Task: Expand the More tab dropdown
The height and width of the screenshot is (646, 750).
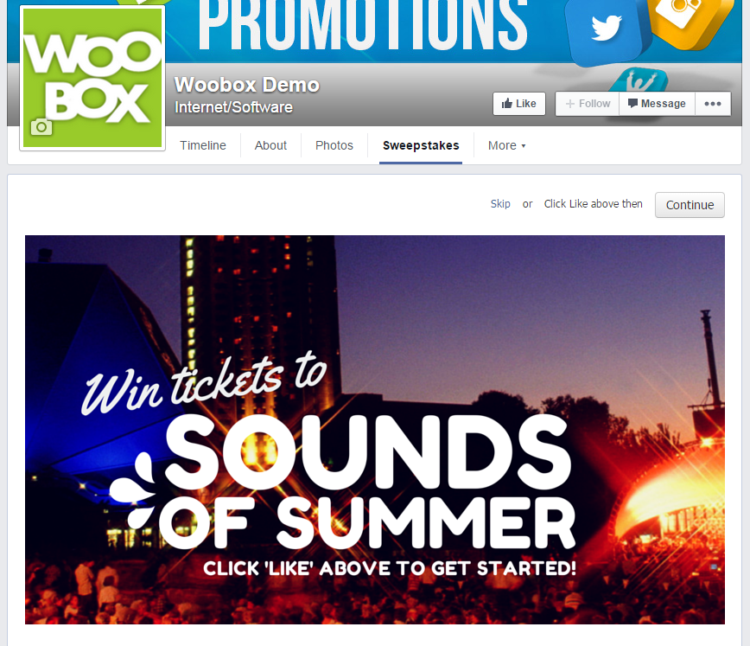Action: click(x=506, y=145)
